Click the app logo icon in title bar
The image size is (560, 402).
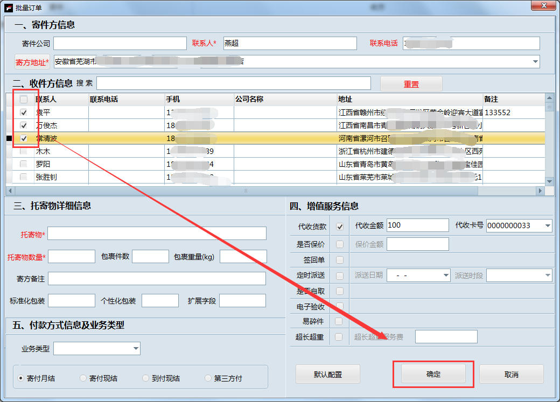[8, 6]
